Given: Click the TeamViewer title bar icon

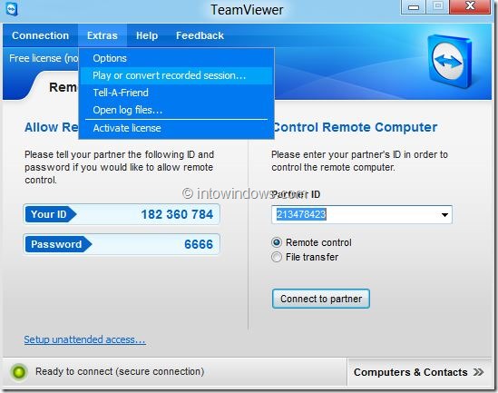Looking at the screenshot, I should click(x=12, y=8).
